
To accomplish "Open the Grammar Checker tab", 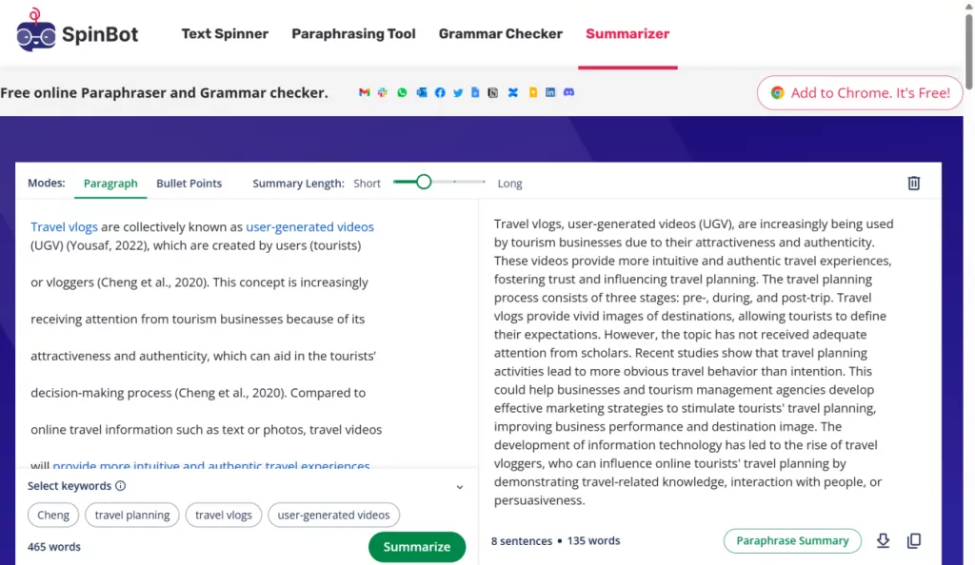I will pyautogui.click(x=500, y=33).
